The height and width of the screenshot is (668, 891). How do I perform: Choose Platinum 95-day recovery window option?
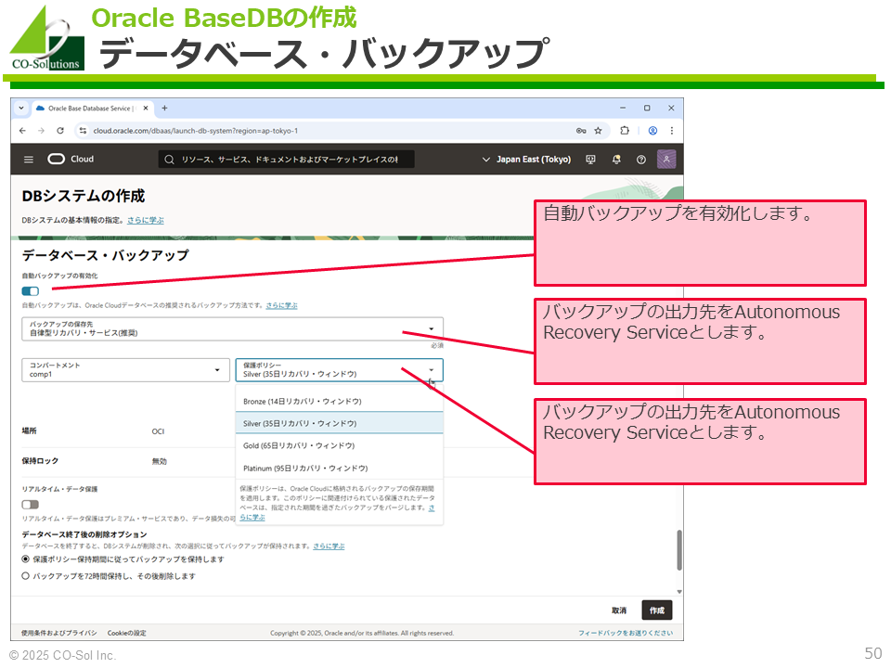[x=340, y=469]
